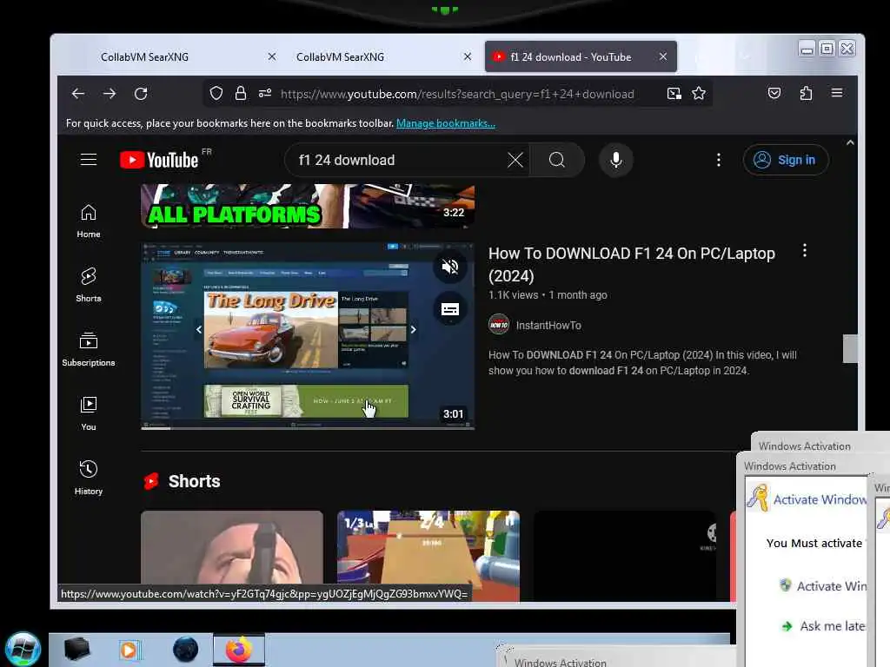Open site permissions icon in address bar

[265, 94]
